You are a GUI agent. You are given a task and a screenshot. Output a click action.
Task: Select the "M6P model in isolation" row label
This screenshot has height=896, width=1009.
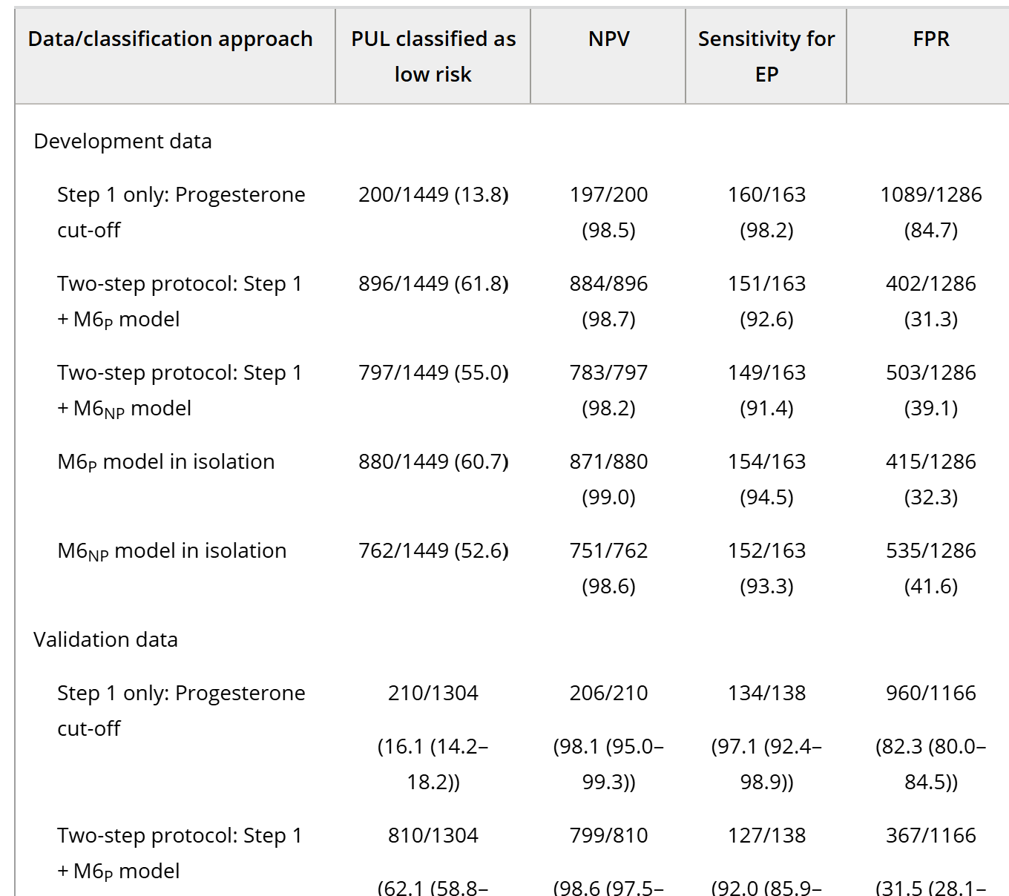pyautogui.click(x=166, y=462)
